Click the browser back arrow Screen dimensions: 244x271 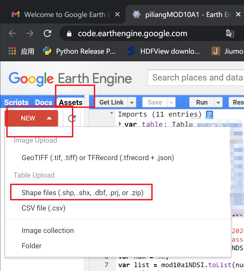(12, 33)
